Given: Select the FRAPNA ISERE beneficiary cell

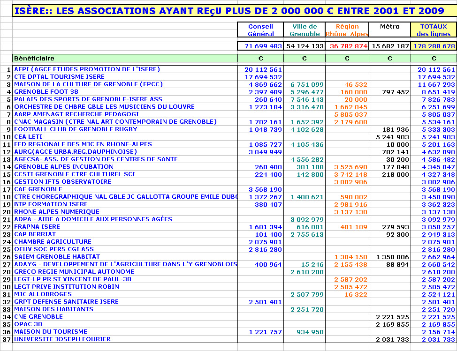Looking at the screenshot, I should click(x=37, y=227).
